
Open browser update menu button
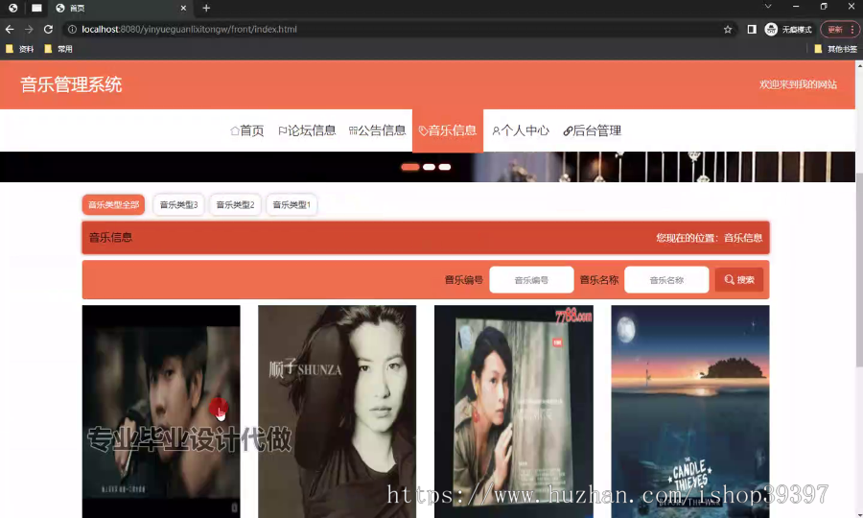840,29
